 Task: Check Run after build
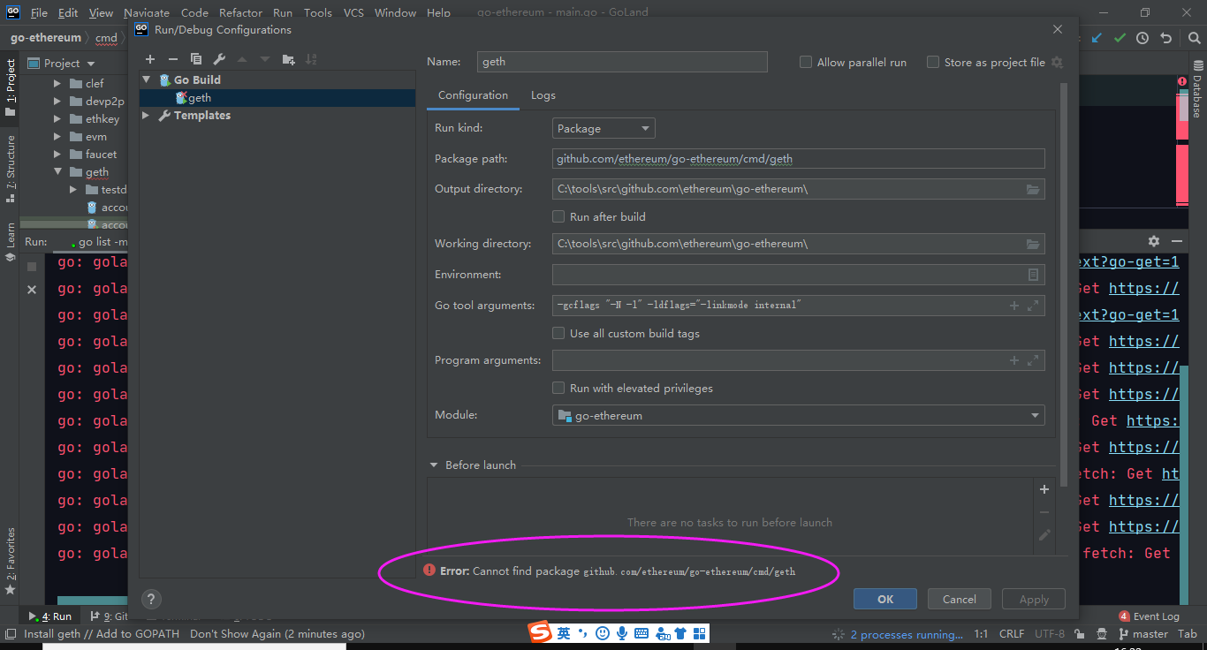coord(558,216)
